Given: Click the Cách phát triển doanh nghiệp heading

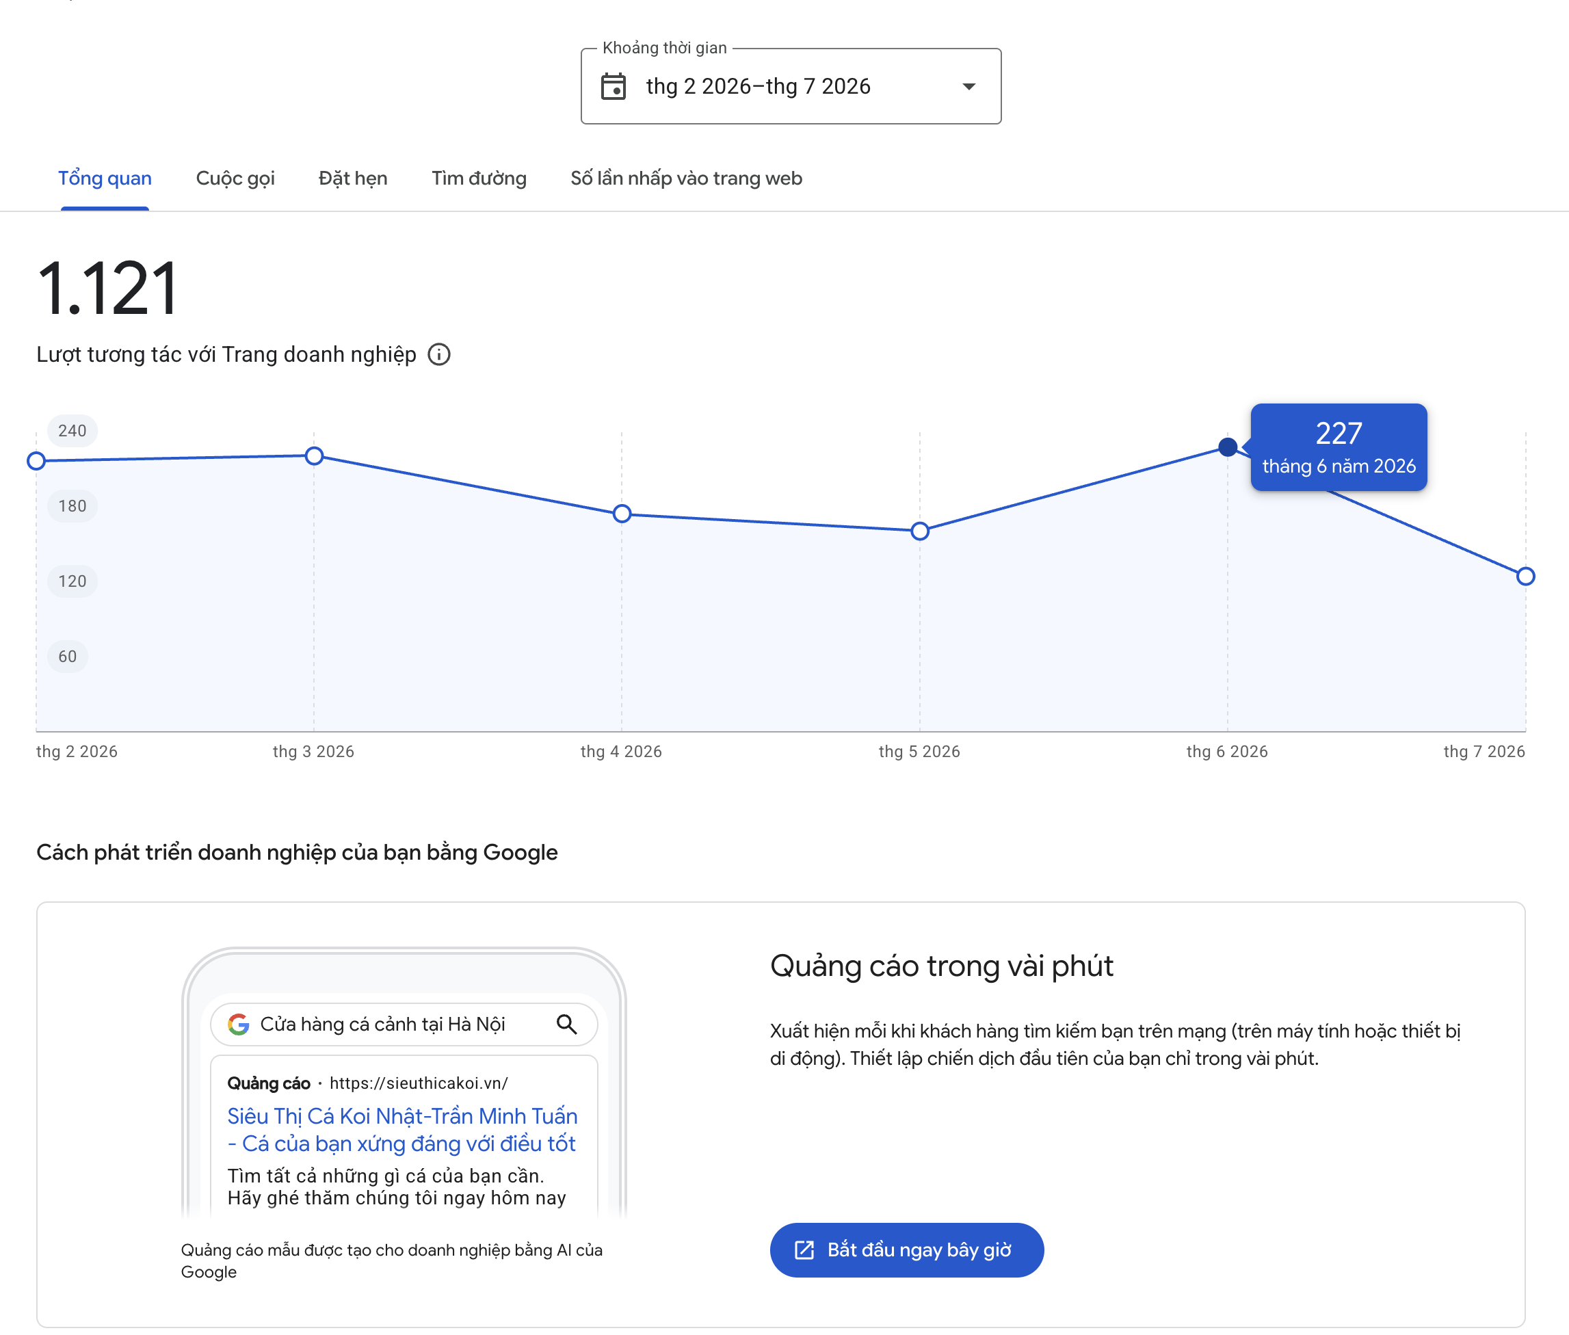Looking at the screenshot, I should coord(298,853).
